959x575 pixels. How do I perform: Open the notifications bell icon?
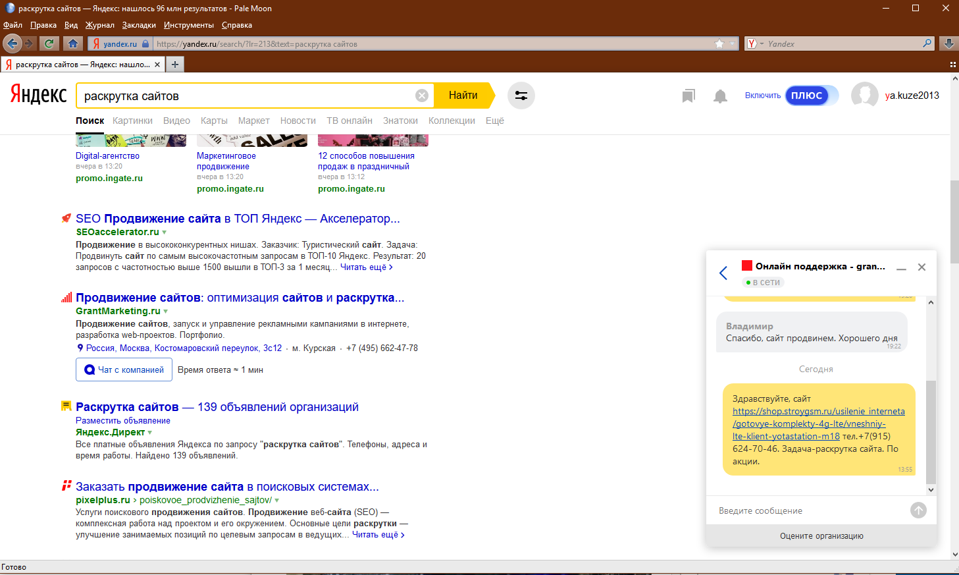[x=721, y=96]
